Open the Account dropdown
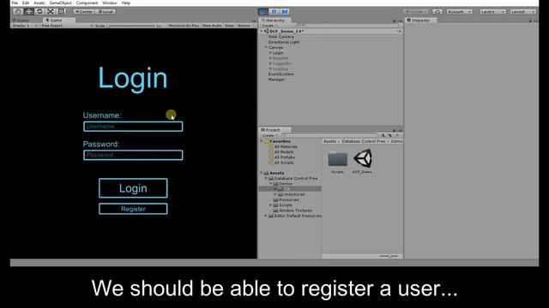Screen dimensions: 549x308 tap(460, 11)
